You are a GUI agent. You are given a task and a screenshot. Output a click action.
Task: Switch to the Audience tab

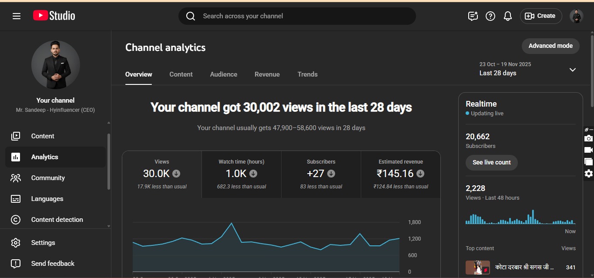click(x=224, y=74)
